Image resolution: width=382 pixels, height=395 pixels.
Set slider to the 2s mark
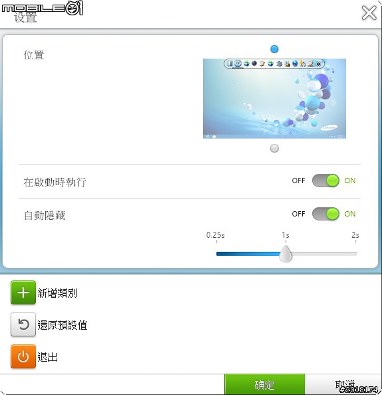pos(356,254)
